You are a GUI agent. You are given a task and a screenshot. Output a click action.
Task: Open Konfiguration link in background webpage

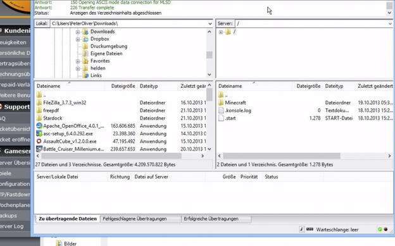pyautogui.click(x=15, y=184)
